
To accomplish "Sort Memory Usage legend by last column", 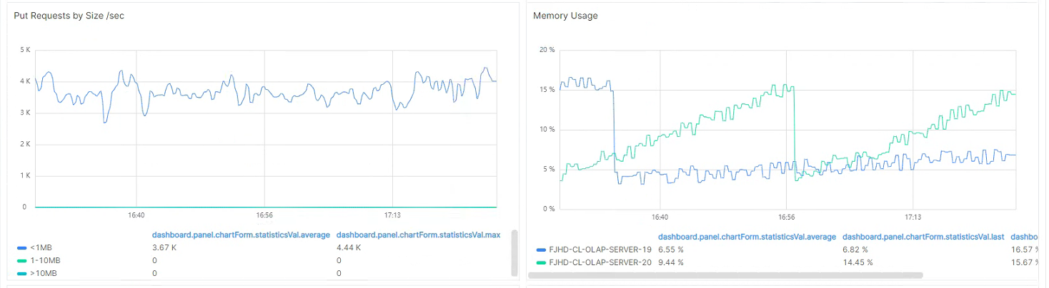I will pyautogui.click(x=921, y=237).
